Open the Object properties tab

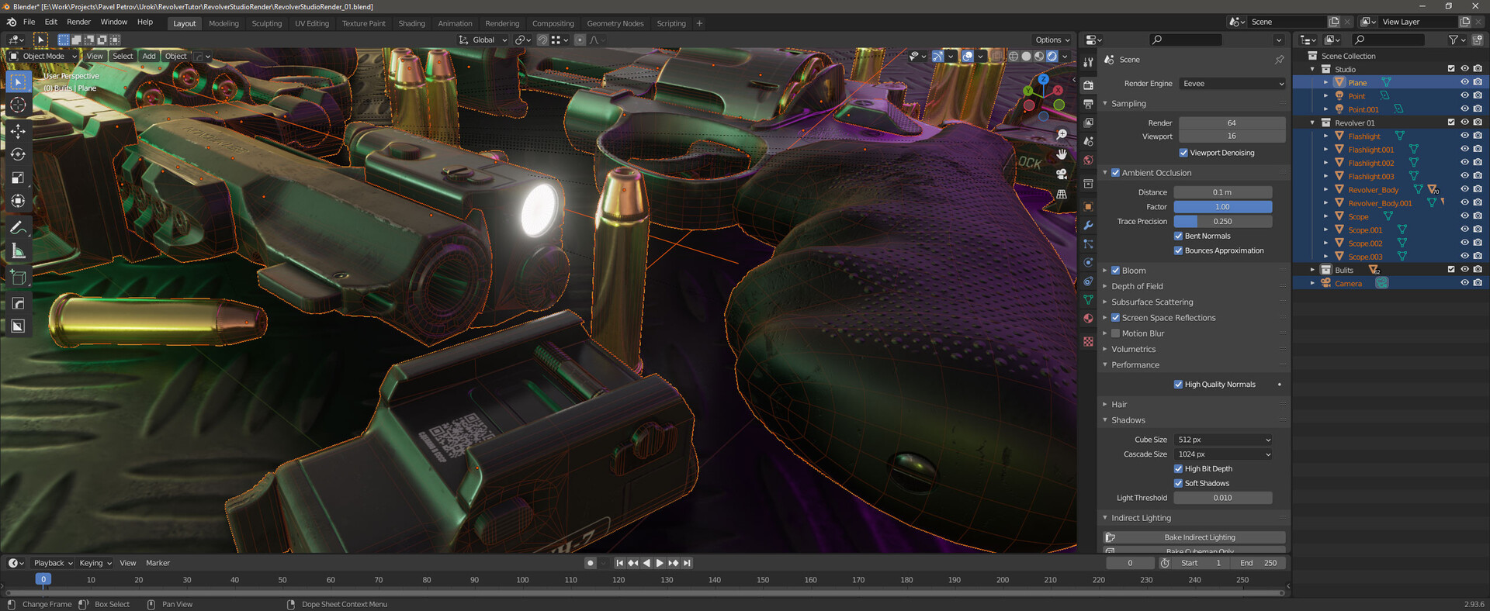tap(1088, 206)
